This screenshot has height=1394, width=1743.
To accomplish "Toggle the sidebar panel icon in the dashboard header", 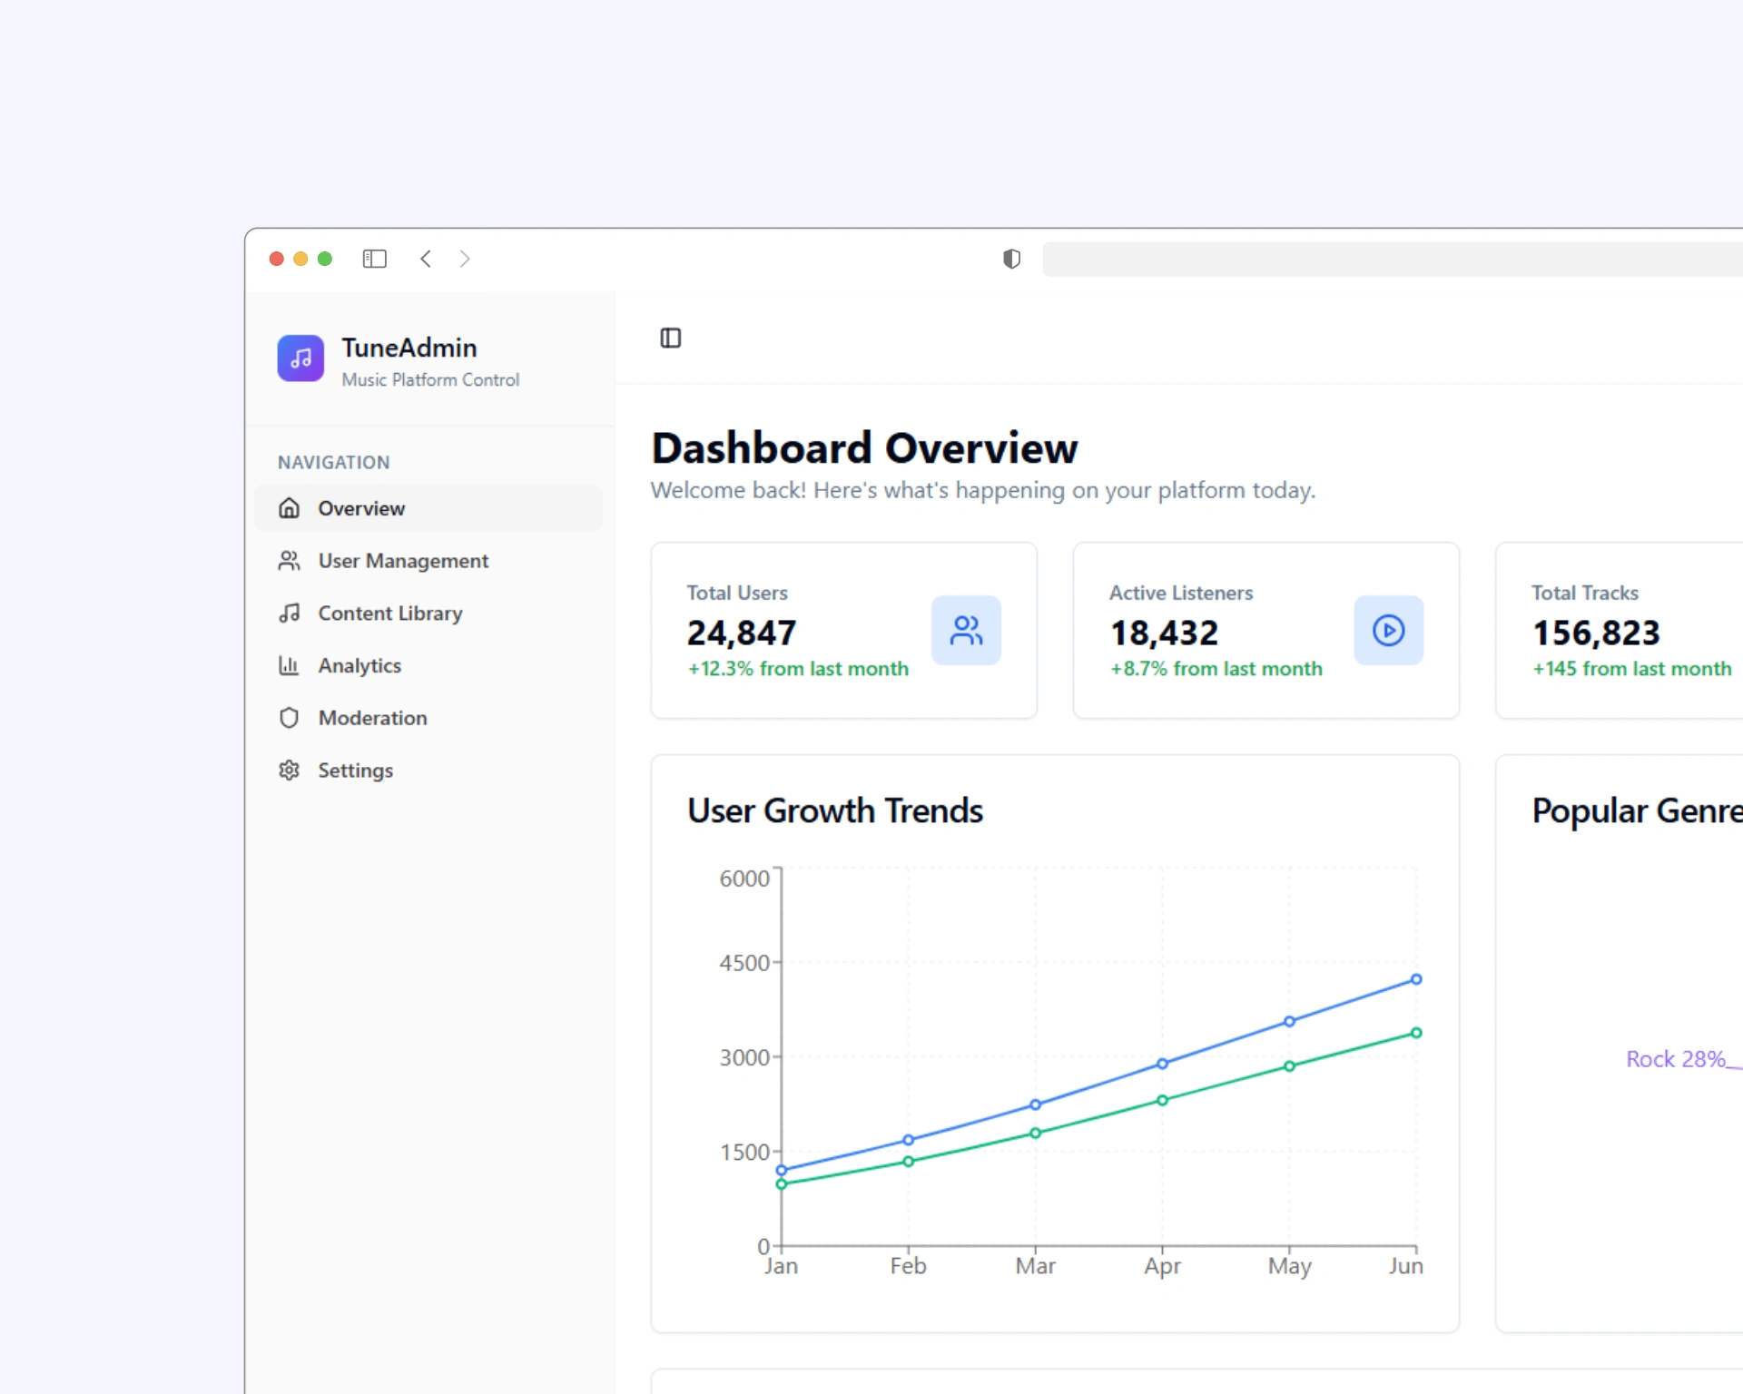I will pos(671,339).
